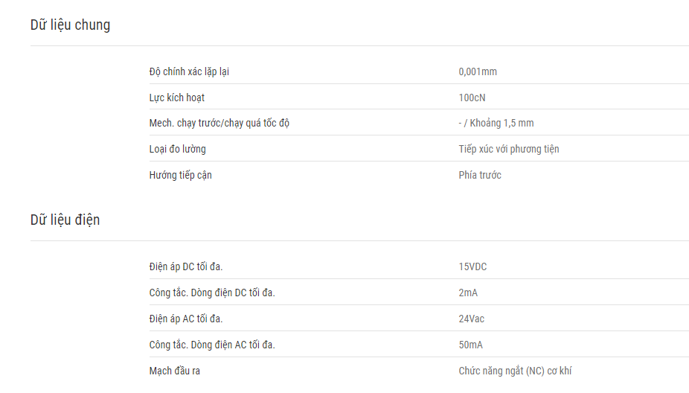Viewport: 689px width, 393px height.
Task: Click the 50mA value
Action: (x=470, y=345)
